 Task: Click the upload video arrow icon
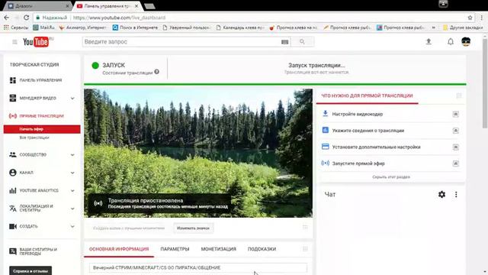pyautogui.click(x=429, y=41)
